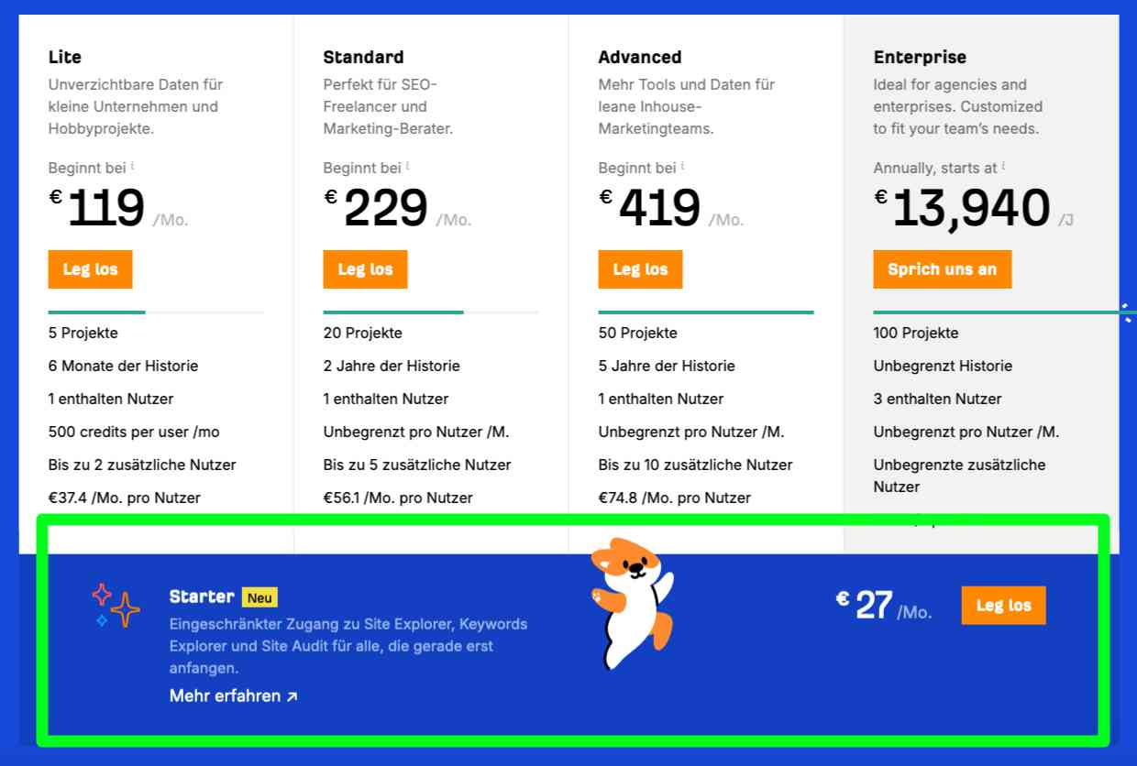Image resolution: width=1137 pixels, height=766 pixels.
Task: Click the €27 /Mo. Starter price
Action: point(884,606)
